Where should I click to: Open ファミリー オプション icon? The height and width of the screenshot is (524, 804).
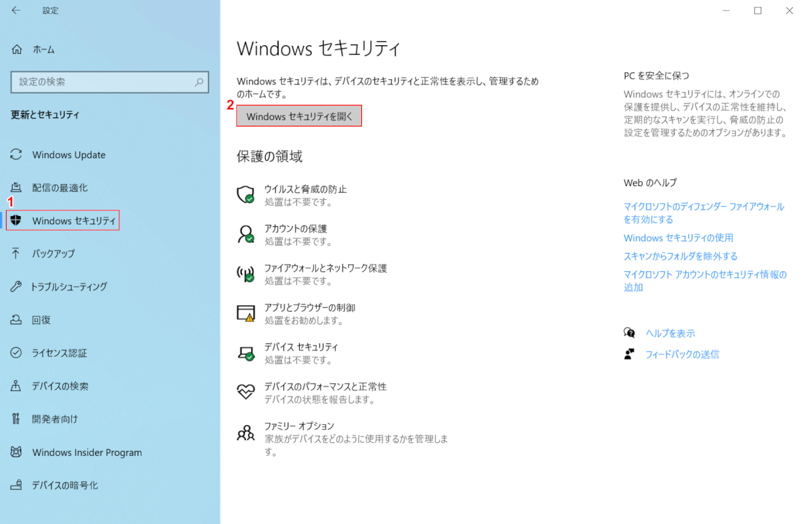pos(245,432)
